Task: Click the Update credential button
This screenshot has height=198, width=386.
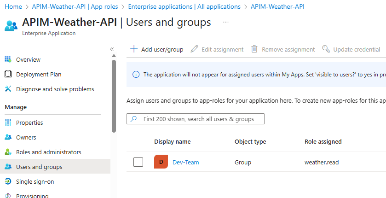Action: tap(351, 49)
